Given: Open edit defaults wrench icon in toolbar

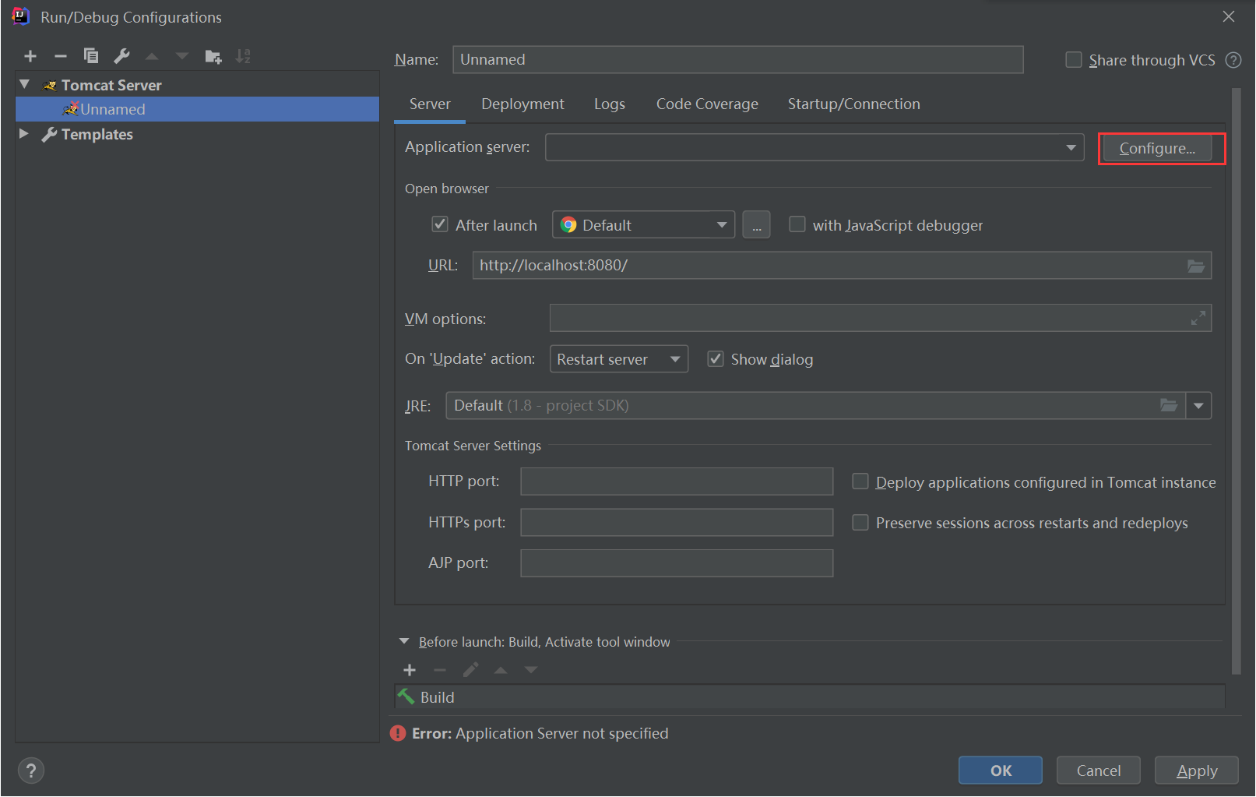Looking at the screenshot, I should point(121,56).
